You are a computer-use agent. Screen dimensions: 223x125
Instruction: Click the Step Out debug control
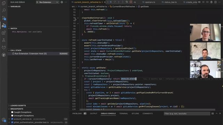click(x=123, y=2)
